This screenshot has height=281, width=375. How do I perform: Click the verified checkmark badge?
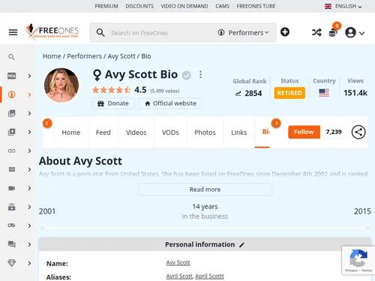tap(186, 75)
